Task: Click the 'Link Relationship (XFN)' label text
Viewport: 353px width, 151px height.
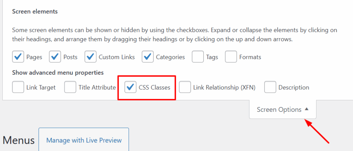Action: pyautogui.click(x=224, y=87)
